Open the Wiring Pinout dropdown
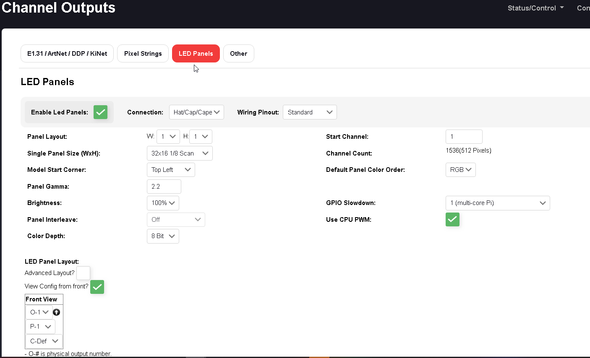The width and height of the screenshot is (590, 358). (310, 112)
